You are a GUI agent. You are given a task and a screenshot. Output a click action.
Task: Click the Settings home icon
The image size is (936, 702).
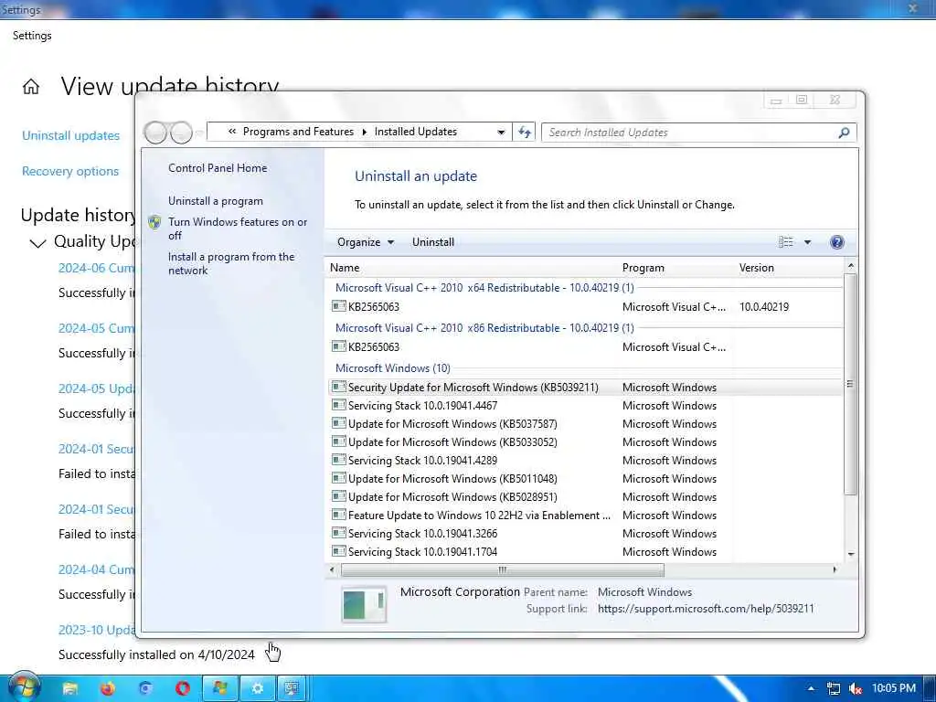coord(31,87)
